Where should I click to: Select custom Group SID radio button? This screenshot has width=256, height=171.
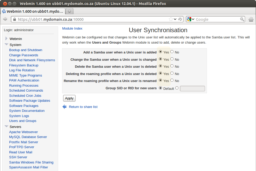click(177, 88)
